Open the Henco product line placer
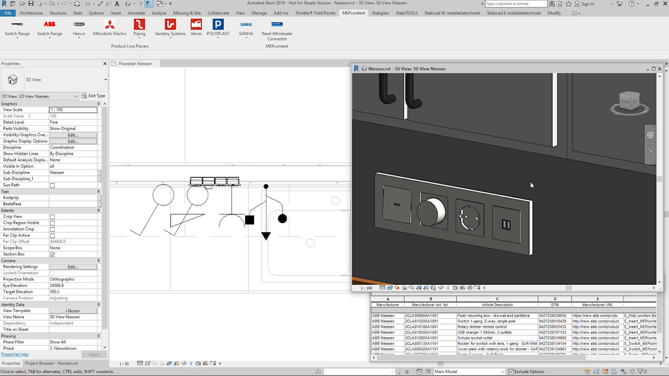 79,28
